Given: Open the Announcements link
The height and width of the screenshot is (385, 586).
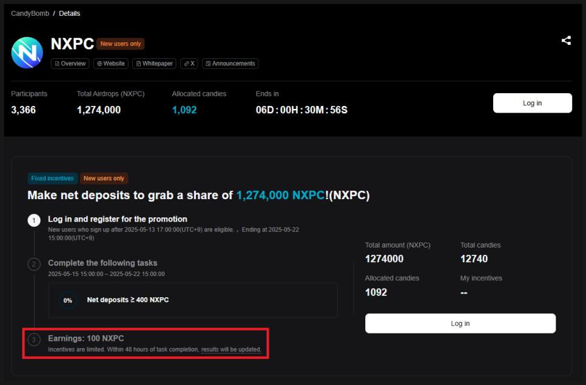Looking at the screenshot, I should pyautogui.click(x=231, y=64).
